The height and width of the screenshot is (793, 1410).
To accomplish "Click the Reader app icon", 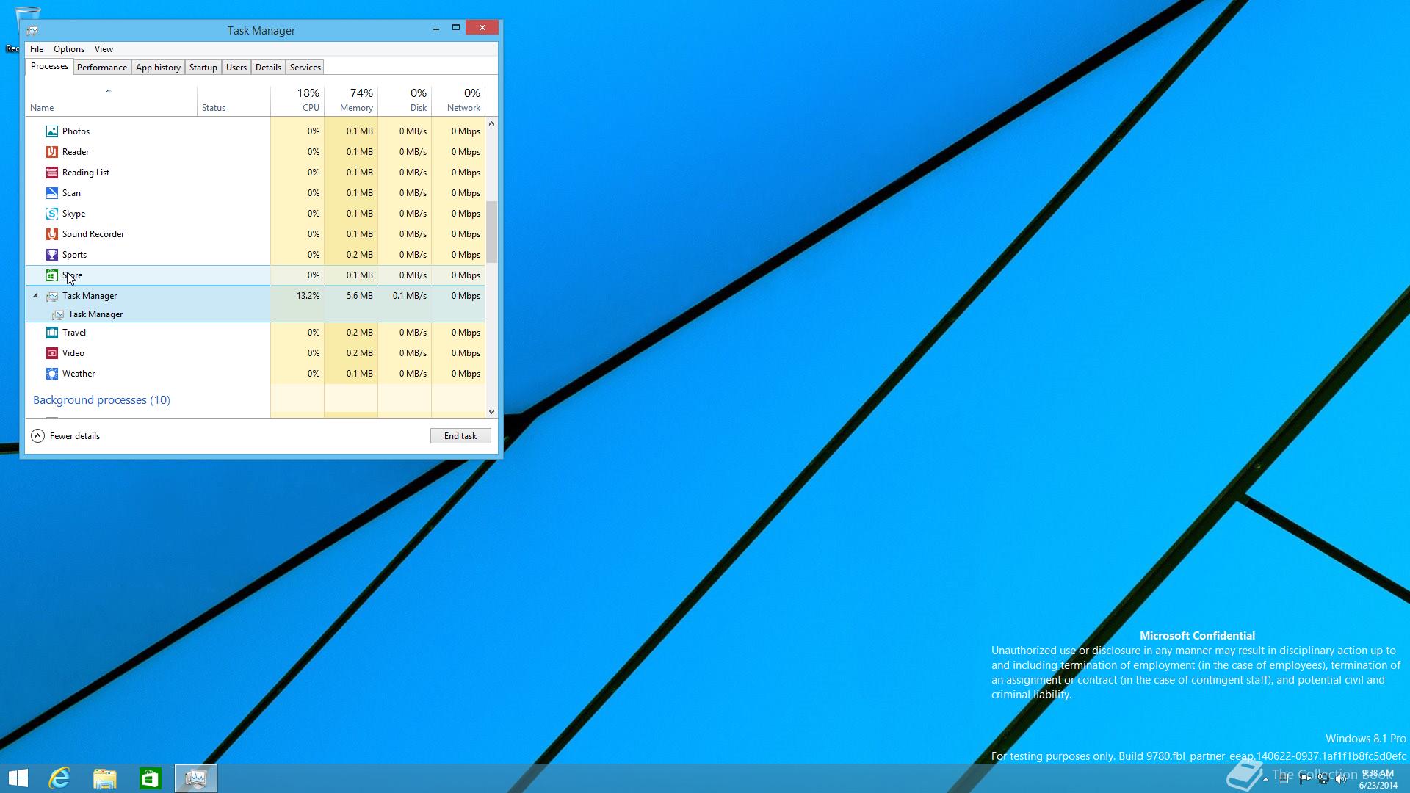I will 51,152.
